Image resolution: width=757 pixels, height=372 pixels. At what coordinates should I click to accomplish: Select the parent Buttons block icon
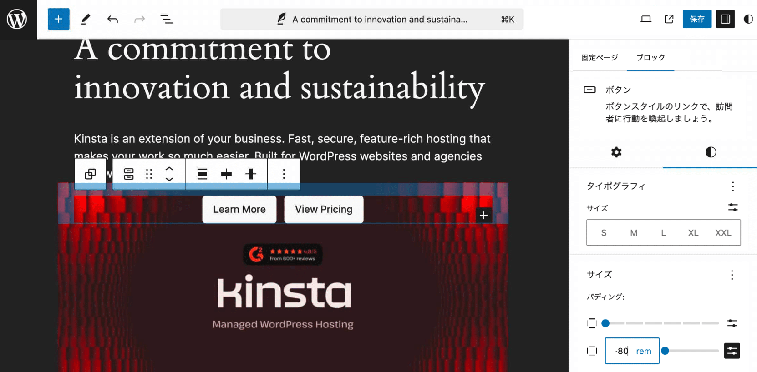[90, 174]
